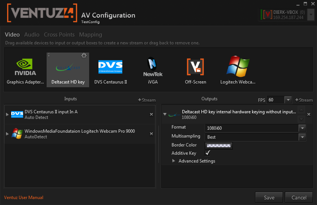Screen dimensions: 317x205
Task: Open the FPS dropdown
Action: point(288,100)
